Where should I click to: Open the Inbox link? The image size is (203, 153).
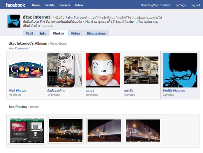79,5
